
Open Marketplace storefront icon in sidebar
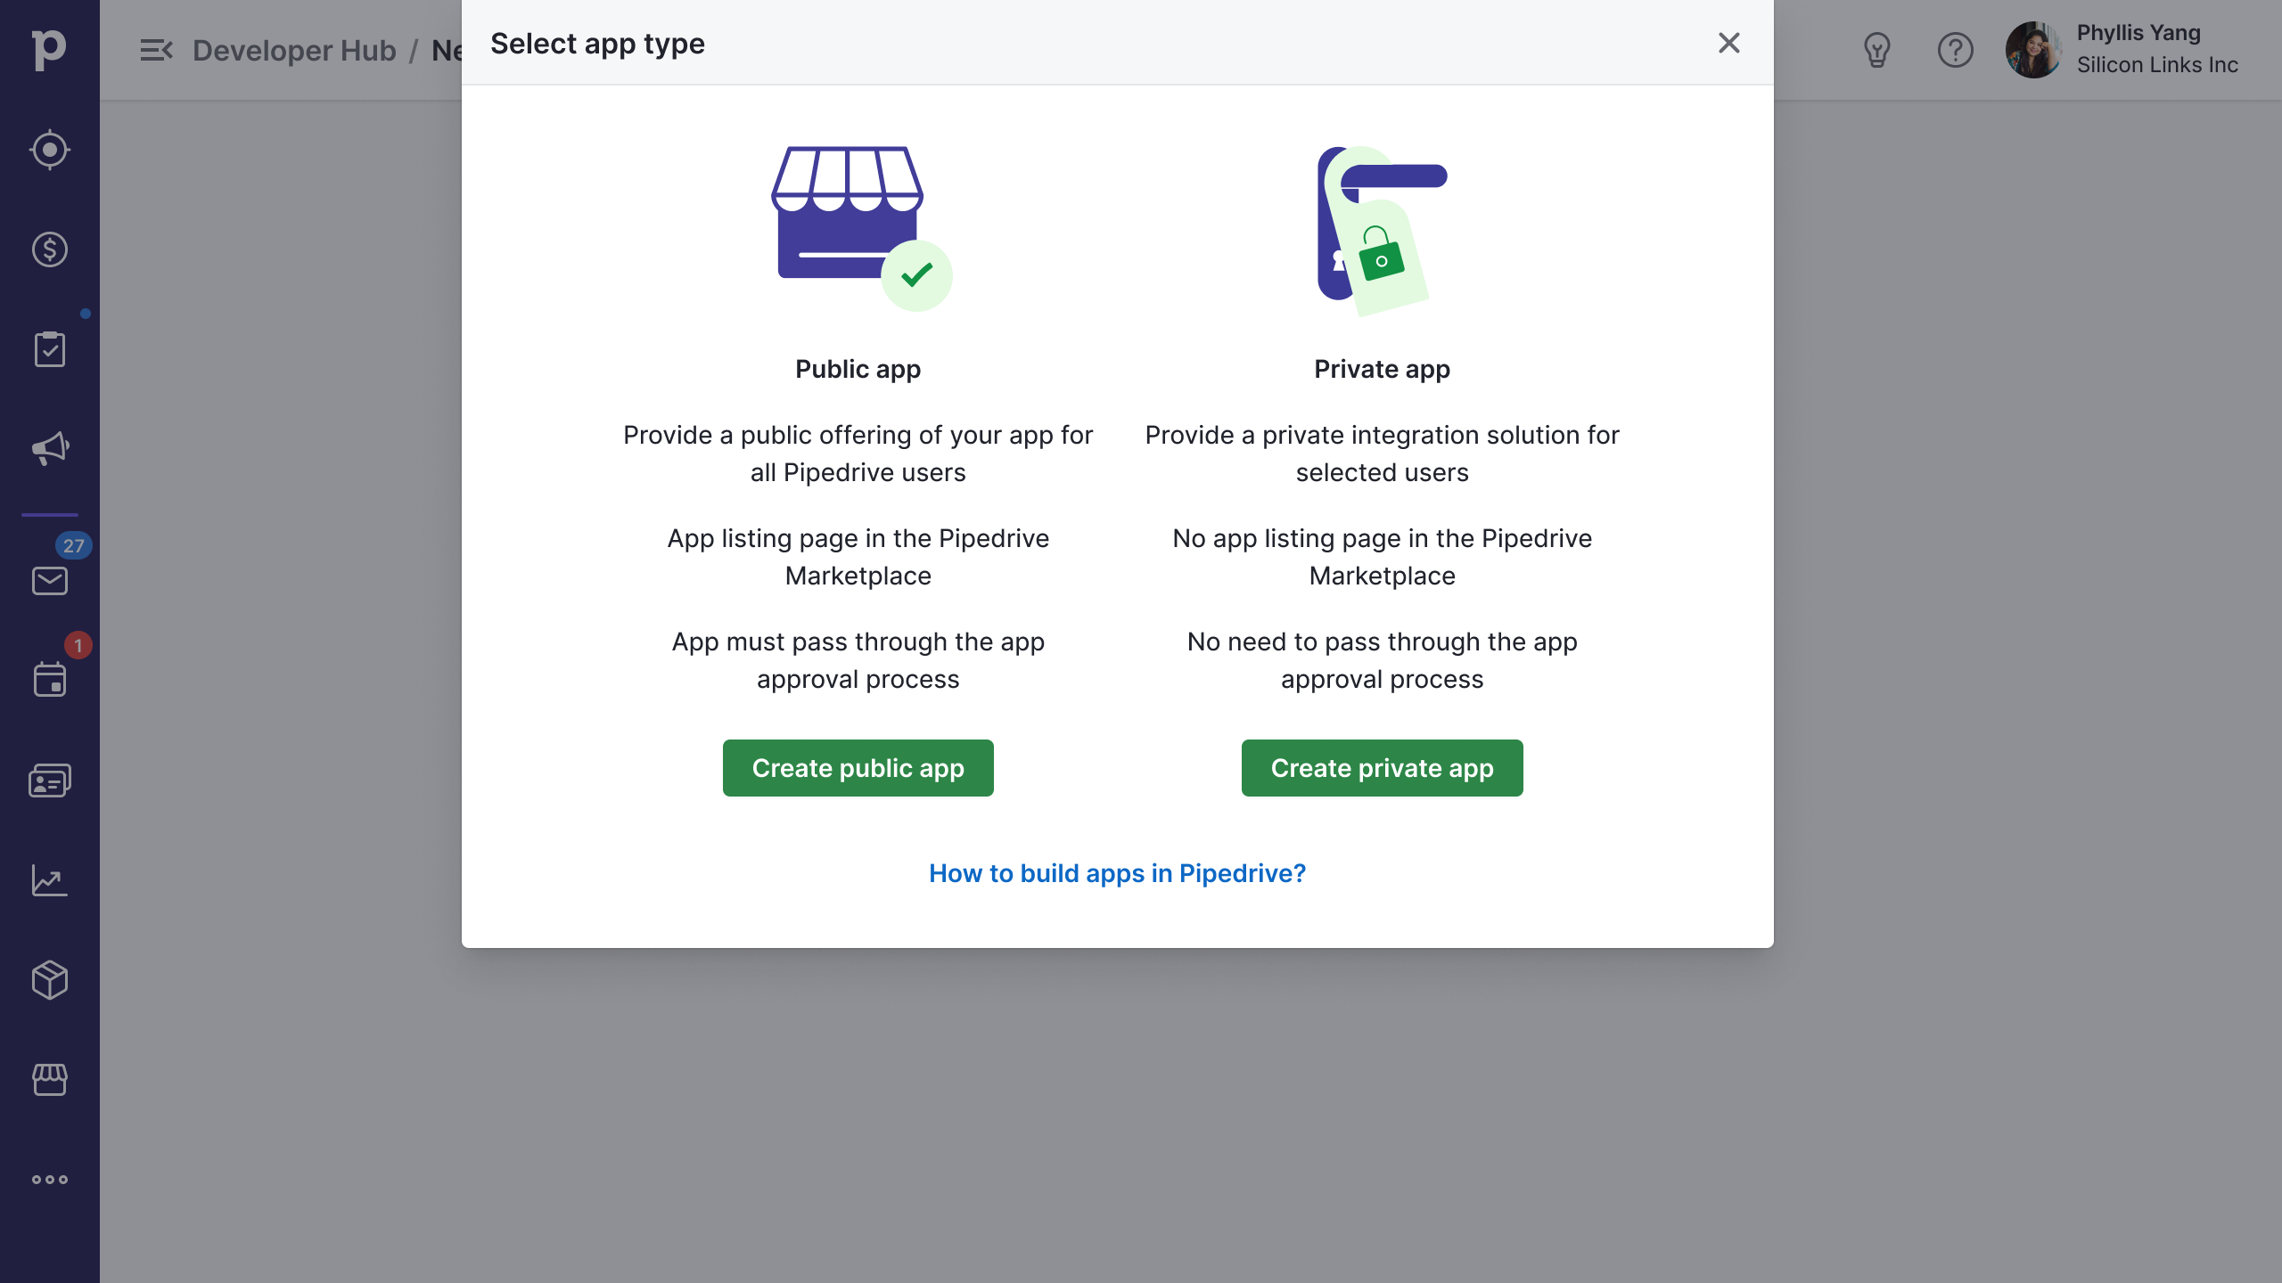coord(49,1079)
